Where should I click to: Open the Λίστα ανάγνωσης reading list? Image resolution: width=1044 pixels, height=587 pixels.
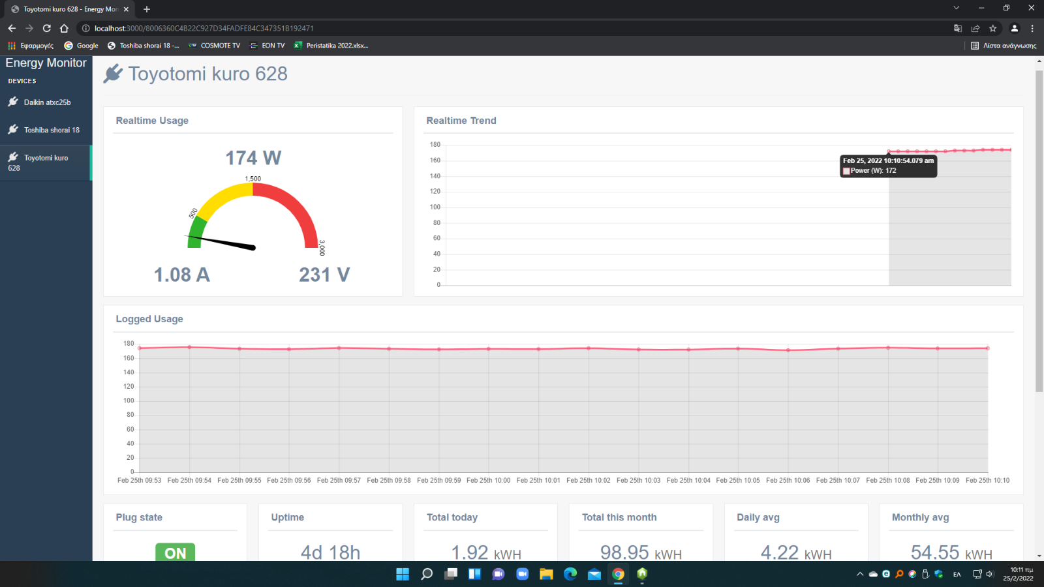click(x=1004, y=46)
